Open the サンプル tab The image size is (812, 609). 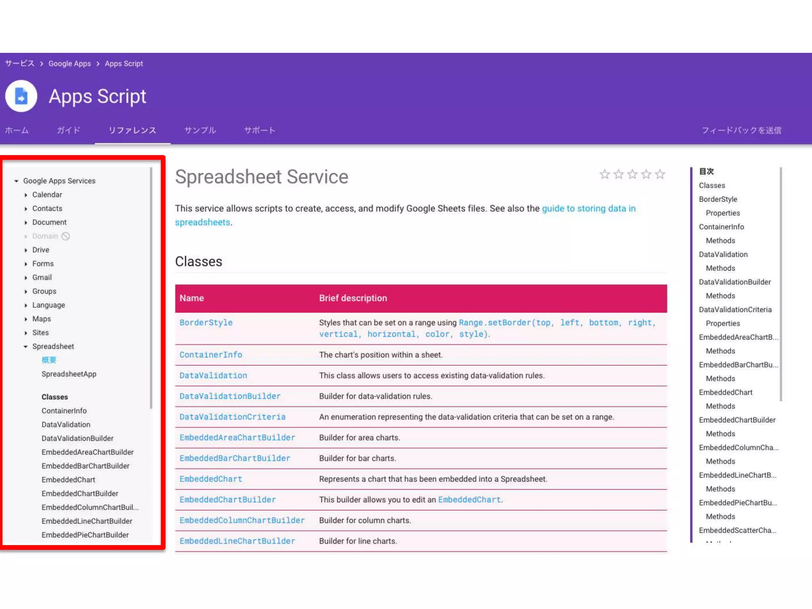[200, 130]
